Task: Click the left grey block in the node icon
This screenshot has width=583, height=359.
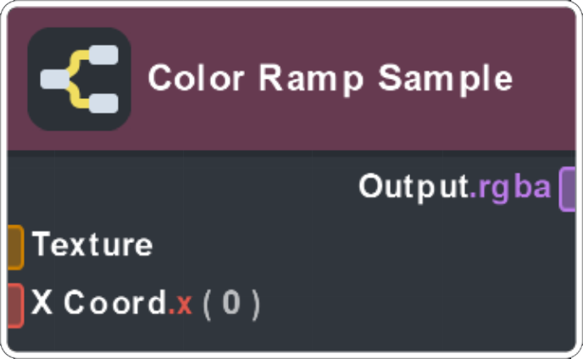Action: tap(55, 80)
